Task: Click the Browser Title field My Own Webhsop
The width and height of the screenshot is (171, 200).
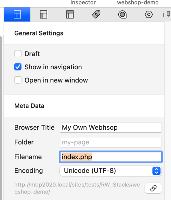Action: tap(111, 127)
